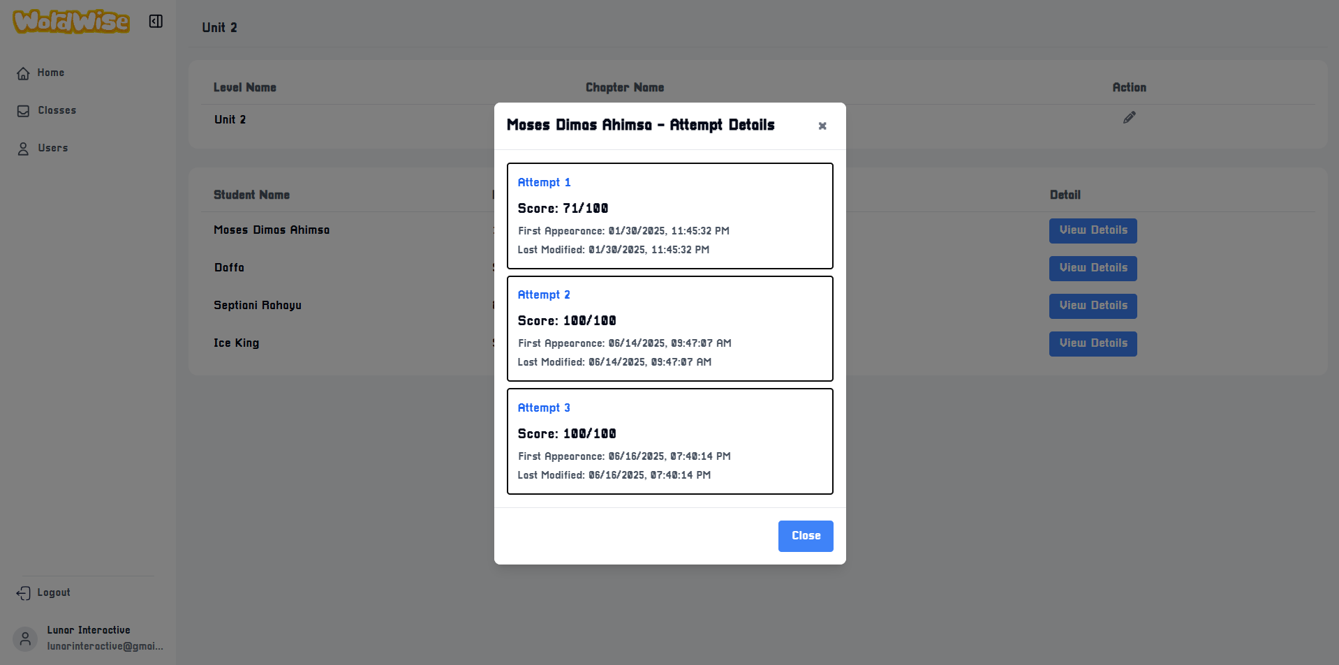The width and height of the screenshot is (1339, 665).
Task: View Details for Septiani Rahayu
Action: coord(1093,306)
